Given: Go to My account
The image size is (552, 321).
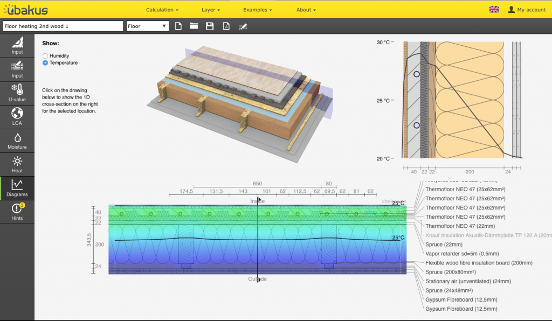Looking at the screenshot, I should (x=527, y=10).
